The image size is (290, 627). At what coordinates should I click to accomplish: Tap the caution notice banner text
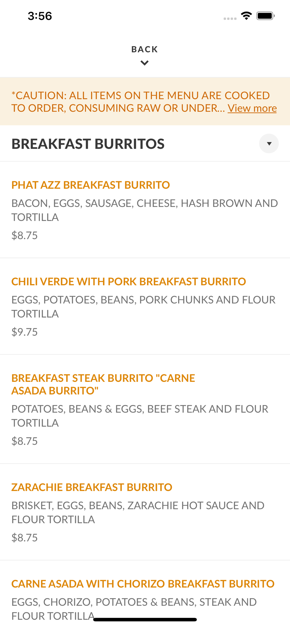[141, 102]
